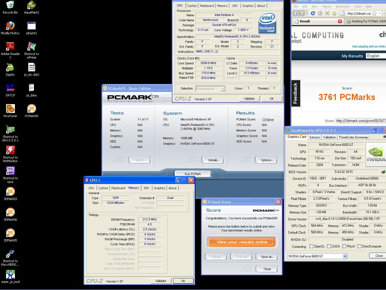Image resolution: width=386 pixels, height=290 pixels.
Task: Select the DRTCP desktop icon
Action: tap(10, 90)
